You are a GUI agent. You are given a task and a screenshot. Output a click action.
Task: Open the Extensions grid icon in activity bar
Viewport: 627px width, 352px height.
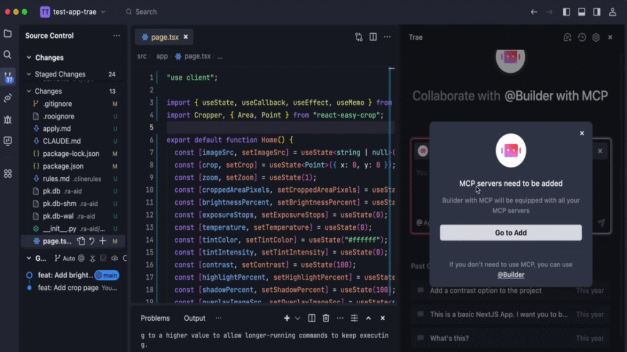pos(7,174)
